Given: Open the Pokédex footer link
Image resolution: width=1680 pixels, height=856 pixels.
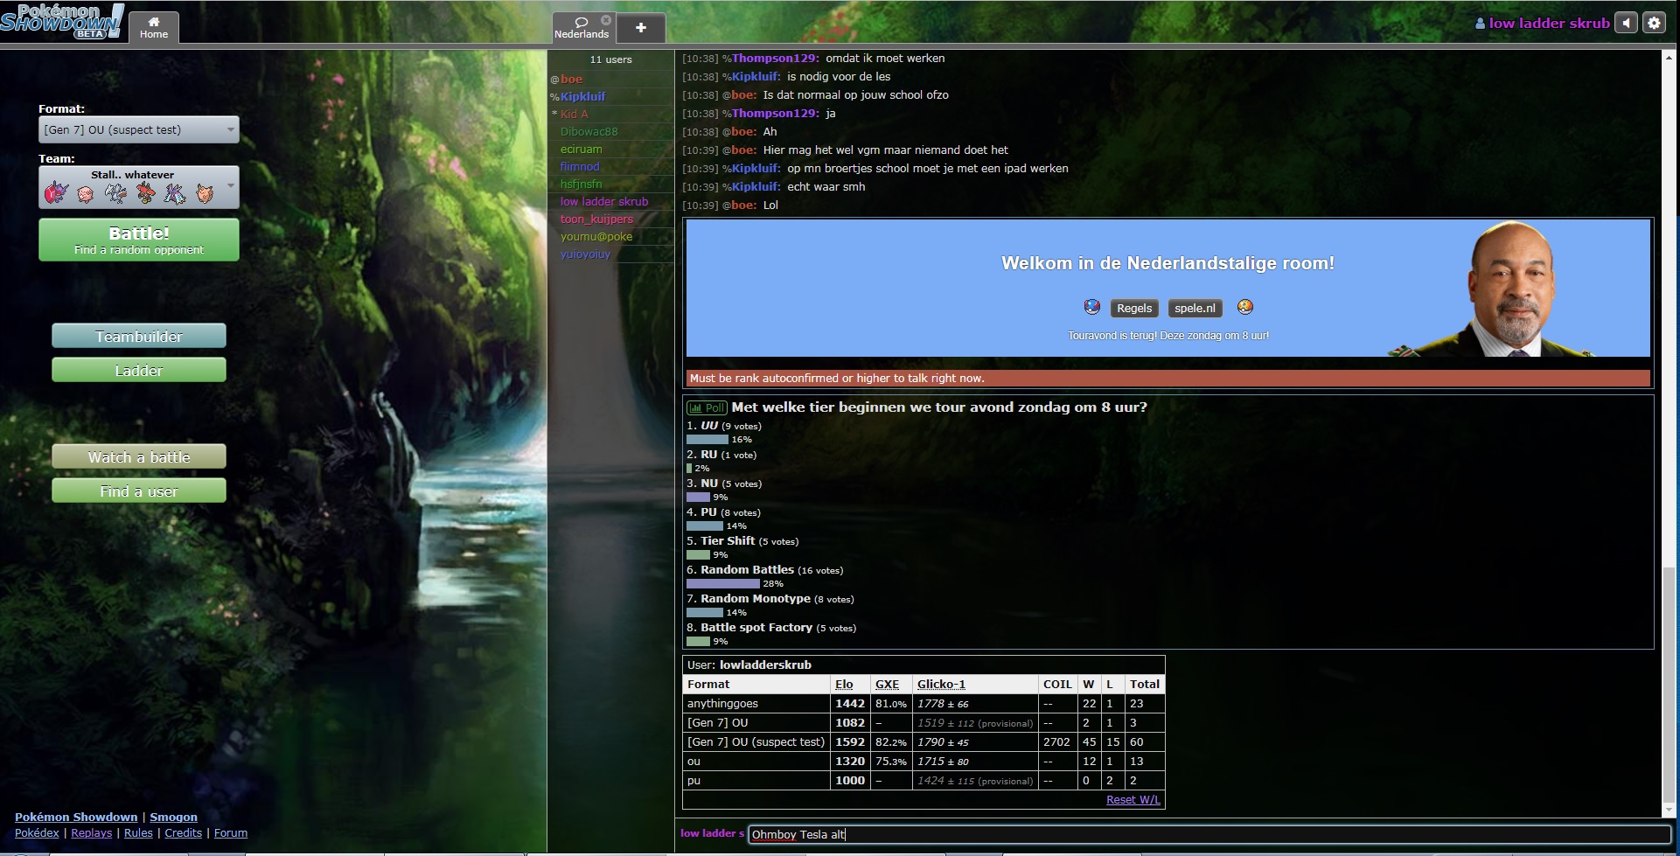Looking at the screenshot, I should click(x=37, y=832).
